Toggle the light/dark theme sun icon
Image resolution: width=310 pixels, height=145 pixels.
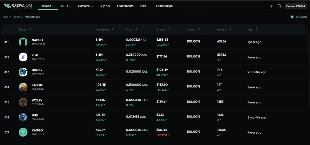(271, 6)
